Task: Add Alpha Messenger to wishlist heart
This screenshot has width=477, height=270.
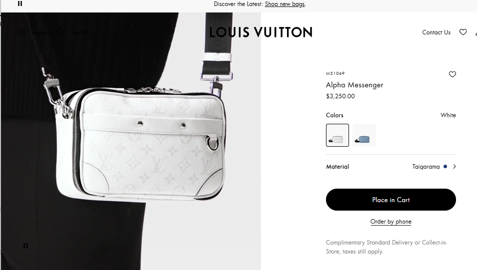Action: (x=452, y=74)
